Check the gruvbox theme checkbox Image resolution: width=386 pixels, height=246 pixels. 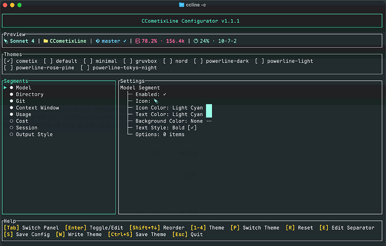[128, 61]
